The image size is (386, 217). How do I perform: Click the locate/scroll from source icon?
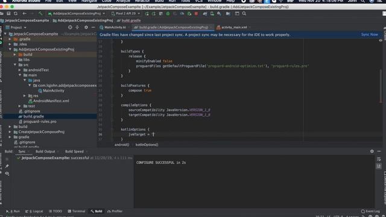pos(70,27)
